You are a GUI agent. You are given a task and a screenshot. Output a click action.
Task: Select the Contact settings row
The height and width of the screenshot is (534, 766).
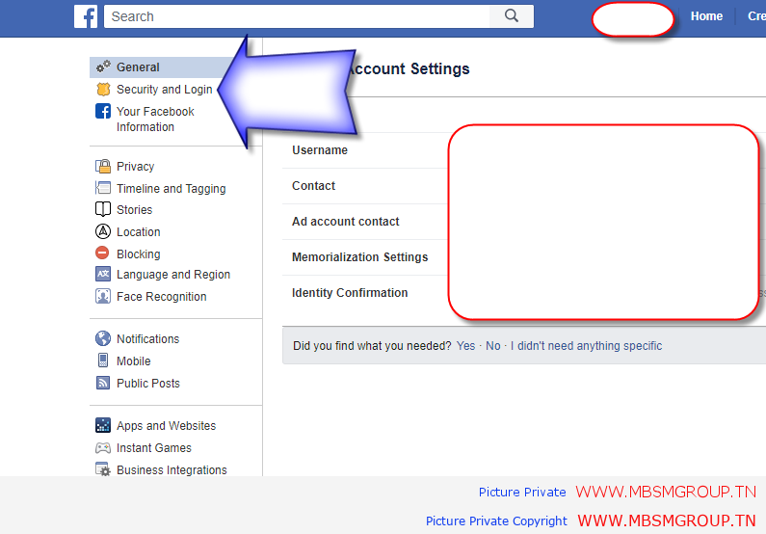pos(524,186)
